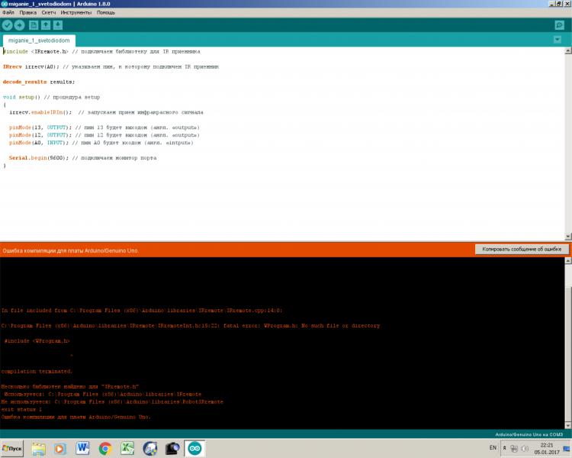This screenshot has width=572, height=458.
Task: Open the Правка menu
Action: tap(28, 12)
